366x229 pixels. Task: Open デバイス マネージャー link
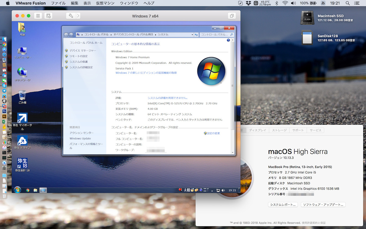tap(83, 51)
